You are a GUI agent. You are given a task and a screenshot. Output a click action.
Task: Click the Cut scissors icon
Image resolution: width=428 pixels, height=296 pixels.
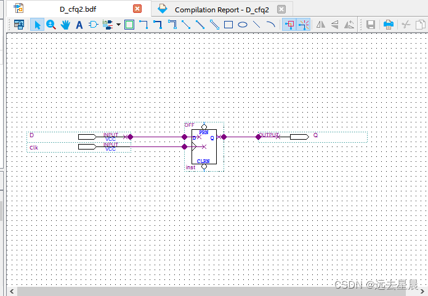tap(406, 25)
